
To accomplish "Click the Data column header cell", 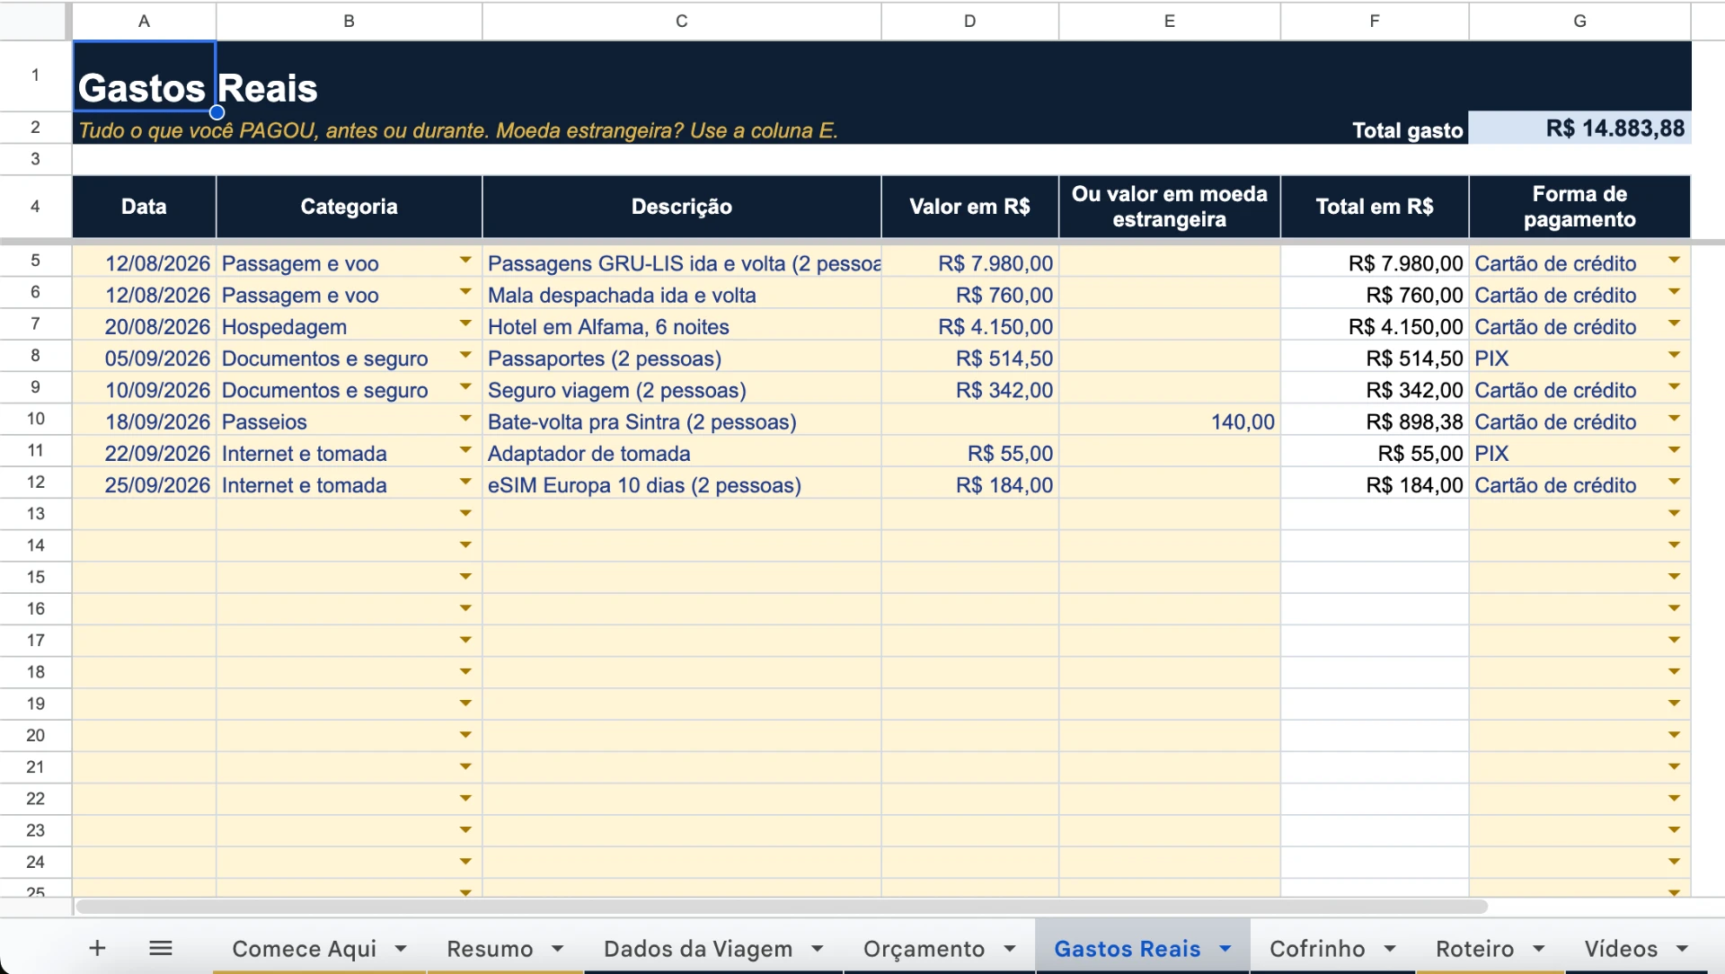I will [x=144, y=207].
